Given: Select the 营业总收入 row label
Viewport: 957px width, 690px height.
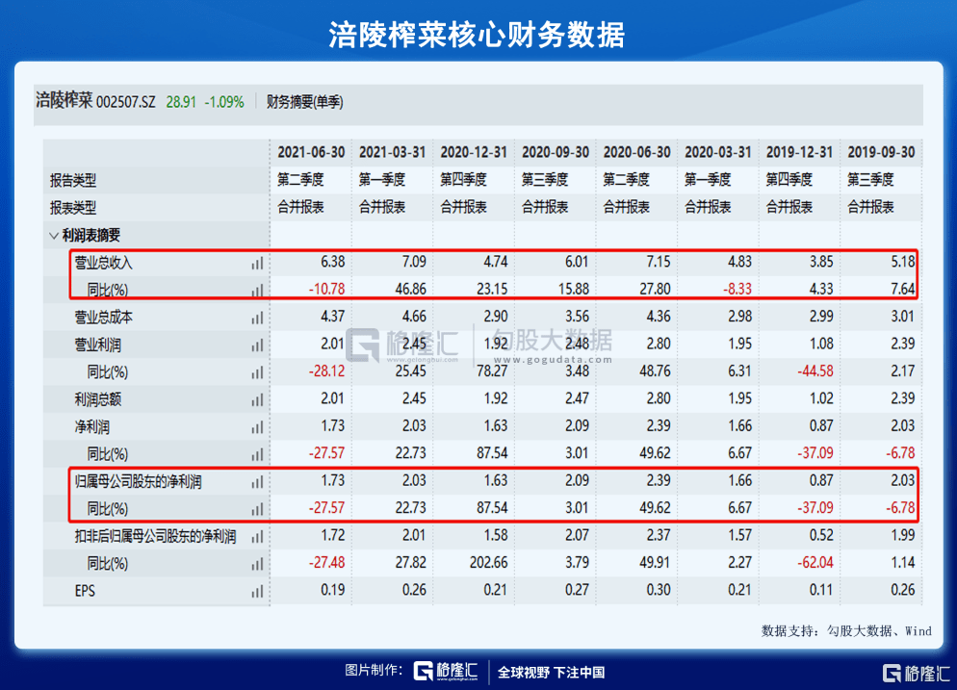Looking at the screenshot, I should click(103, 263).
